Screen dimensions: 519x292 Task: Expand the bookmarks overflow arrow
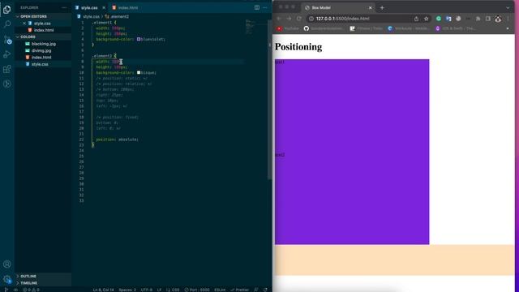click(508, 29)
